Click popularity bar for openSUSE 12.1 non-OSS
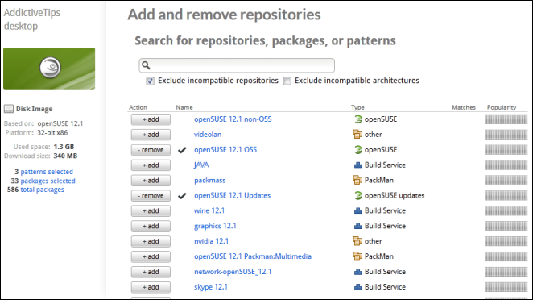The image size is (533, 300). [506, 119]
